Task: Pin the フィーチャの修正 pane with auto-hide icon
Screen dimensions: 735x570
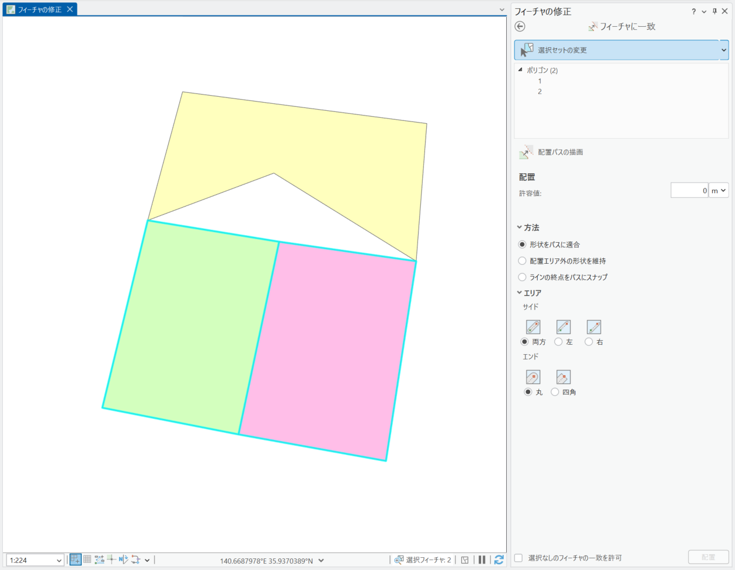Action: (x=714, y=11)
